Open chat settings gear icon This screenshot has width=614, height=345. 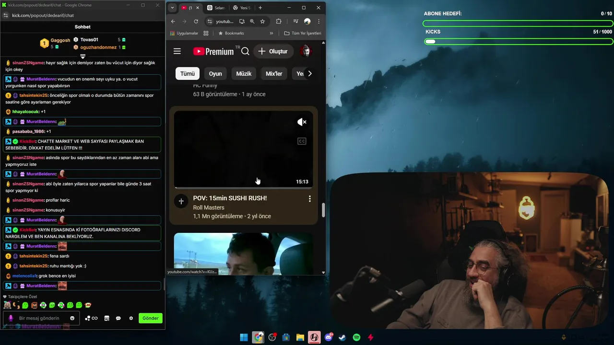click(131, 318)
